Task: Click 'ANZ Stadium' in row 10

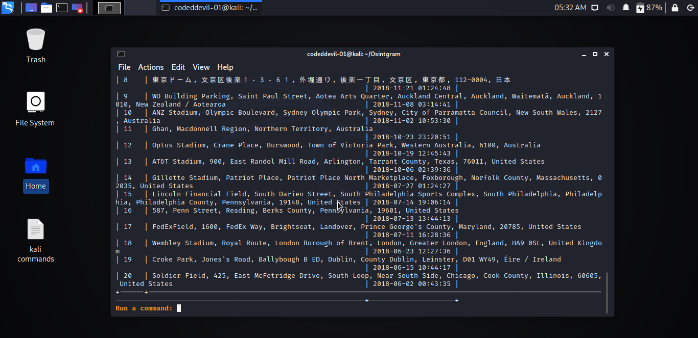Action: (x=174, y=112)
